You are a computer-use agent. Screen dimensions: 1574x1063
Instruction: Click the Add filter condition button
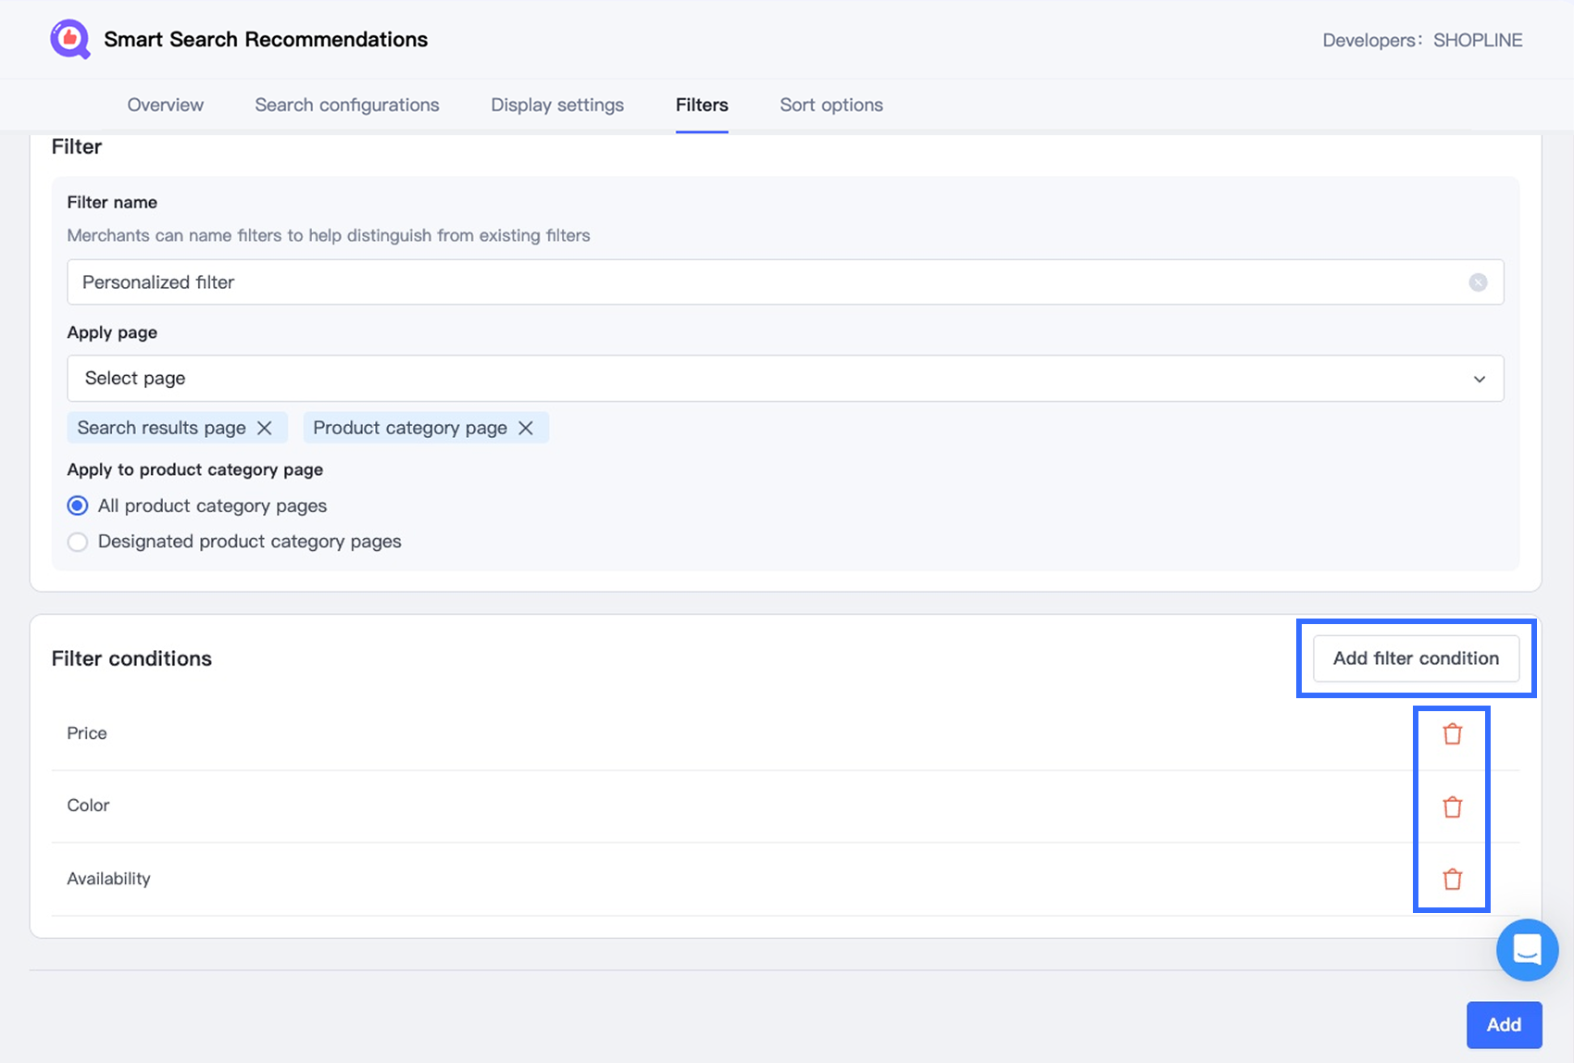(1416, 658)
